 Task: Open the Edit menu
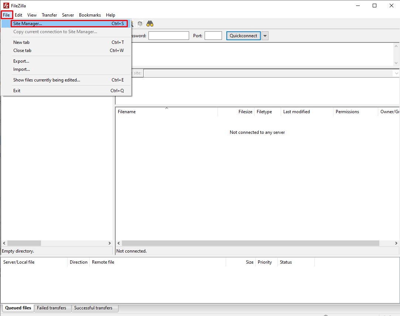tap(18, 15)
